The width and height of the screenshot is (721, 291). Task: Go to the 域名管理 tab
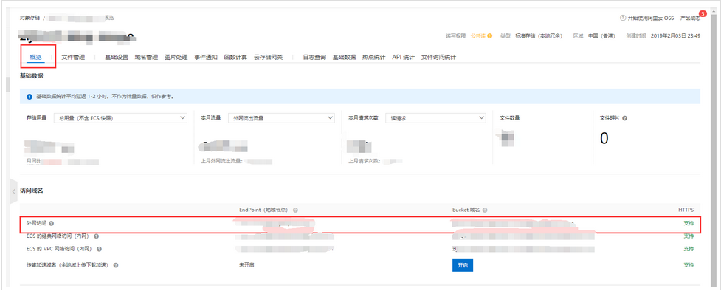click(146, 58)
